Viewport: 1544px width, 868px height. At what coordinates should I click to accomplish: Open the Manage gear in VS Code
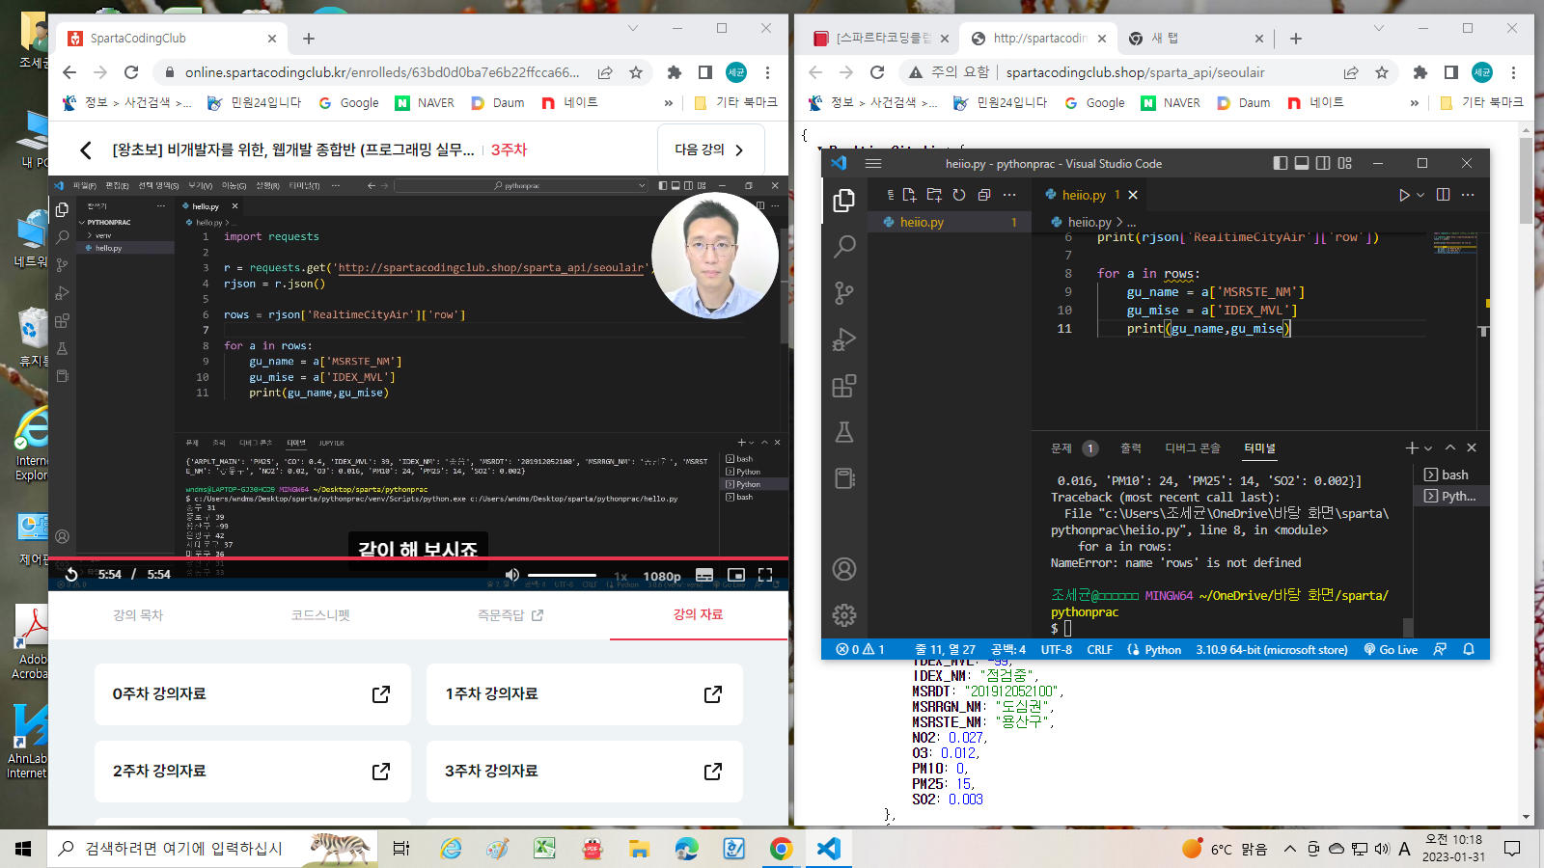844,615
